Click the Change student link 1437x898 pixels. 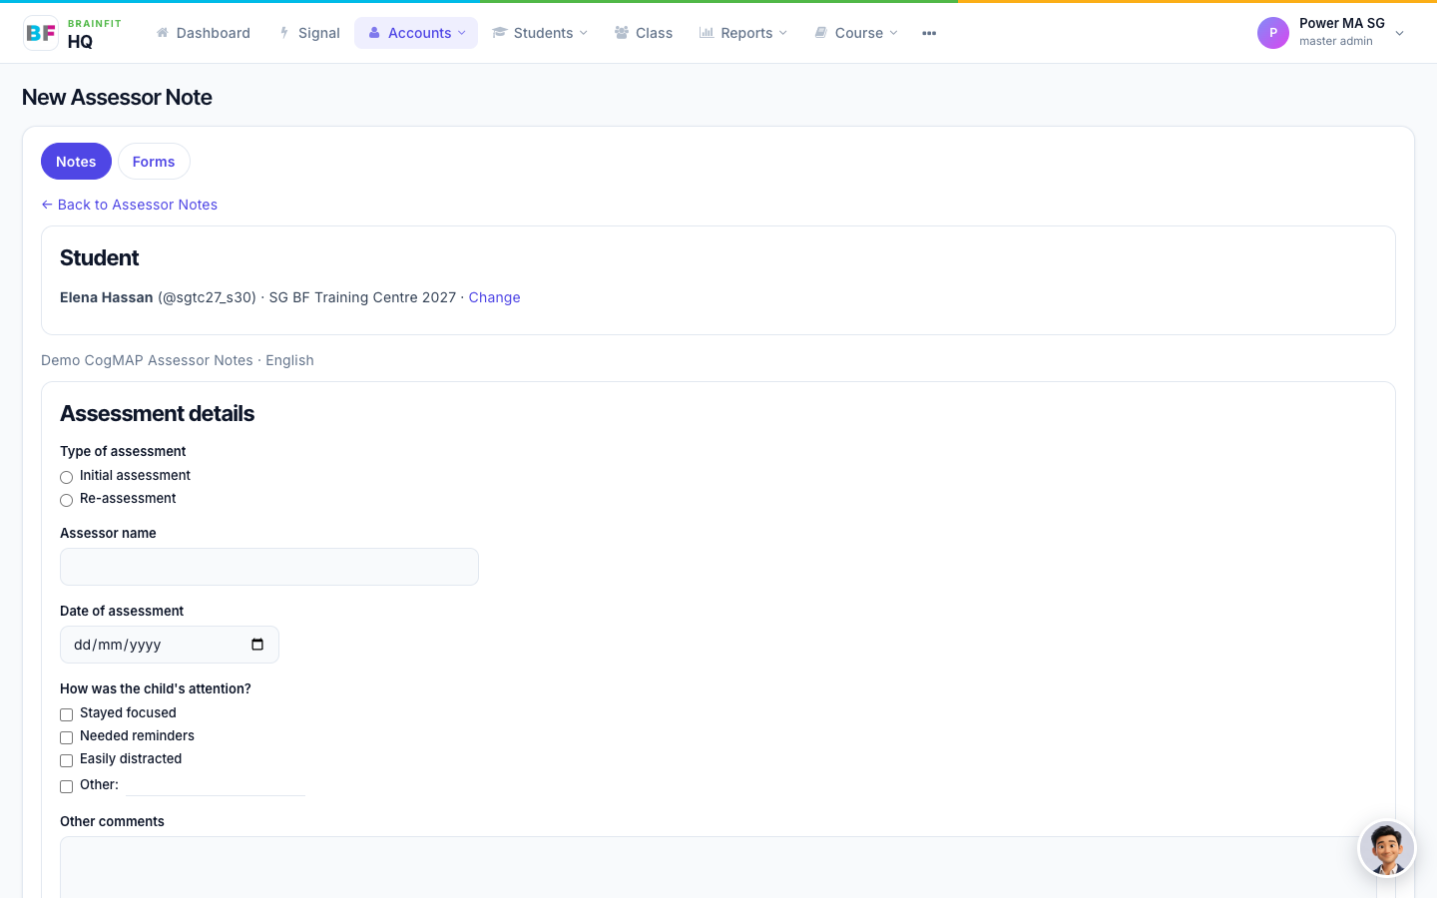click(494, 297)
